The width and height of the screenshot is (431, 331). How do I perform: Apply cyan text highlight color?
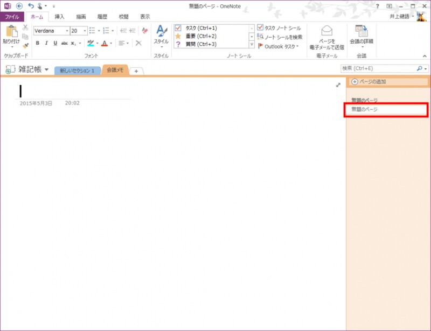pyautogui.click(x=91, y=43)
